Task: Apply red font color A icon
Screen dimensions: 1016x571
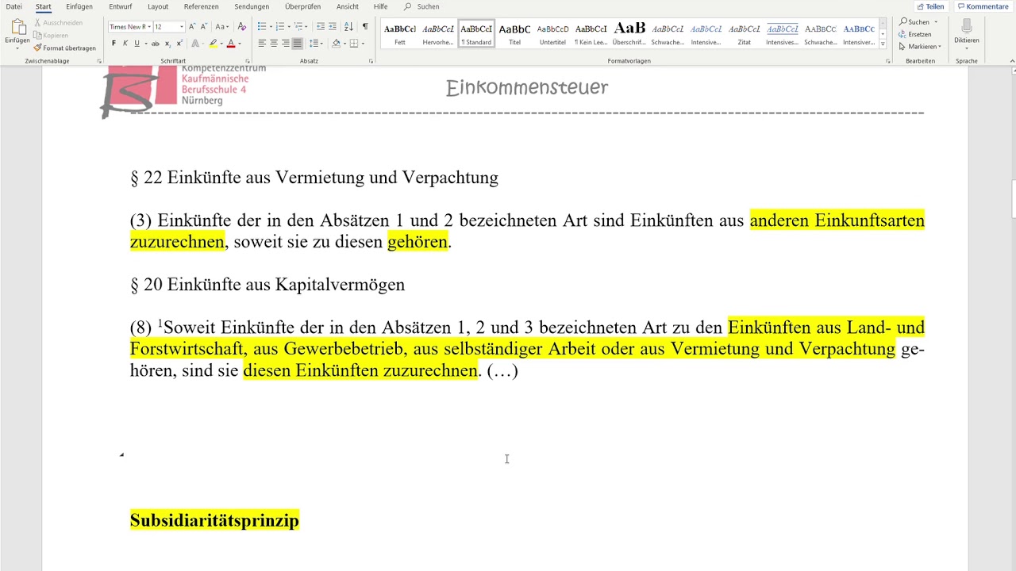Action: click(231, 44)
